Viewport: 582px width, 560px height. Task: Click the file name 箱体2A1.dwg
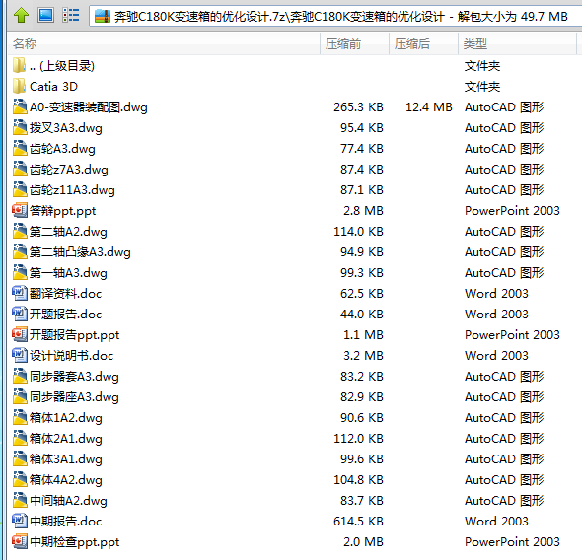point(66,439)
